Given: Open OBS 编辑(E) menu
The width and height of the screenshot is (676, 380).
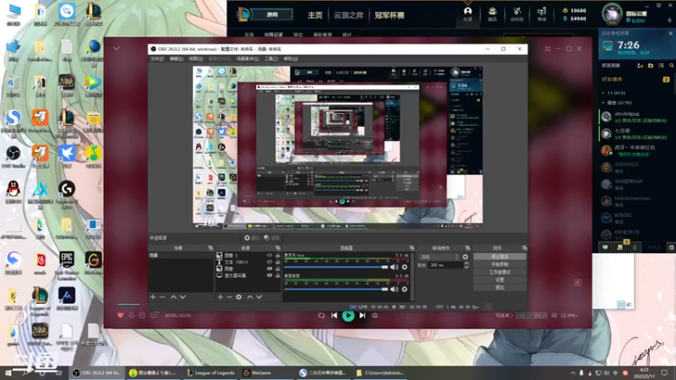Looking at the screenshot, I should [x=177, y=58].
